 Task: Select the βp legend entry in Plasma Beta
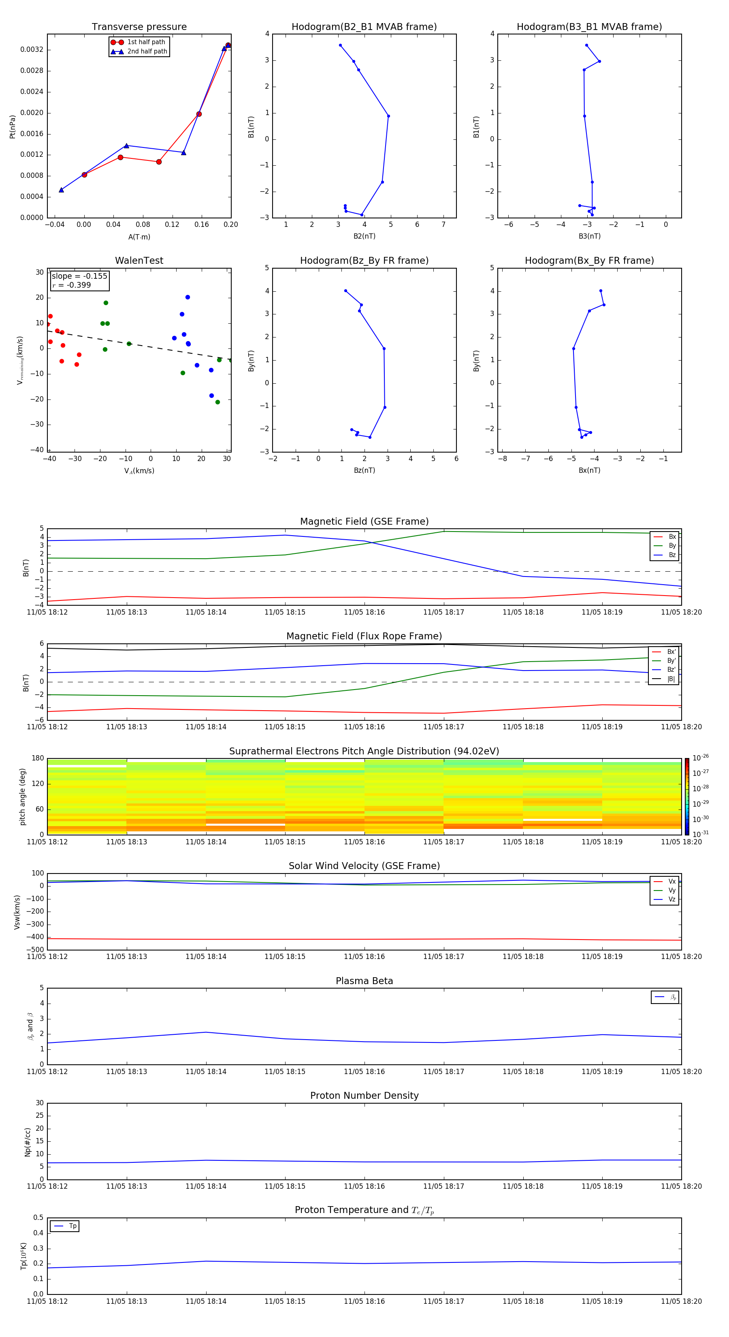(665, 997)
